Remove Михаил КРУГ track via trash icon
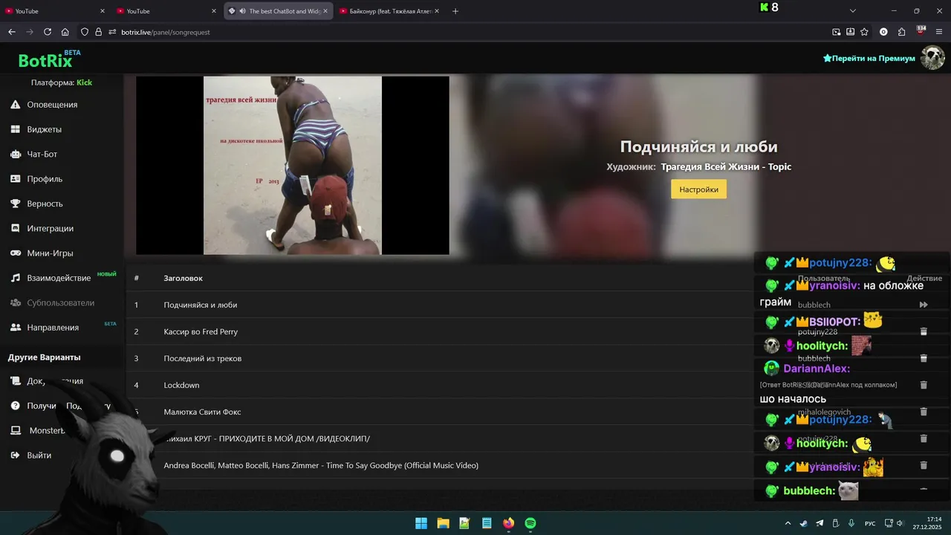This screenshot has width=951, height=535. coord(924,438)
